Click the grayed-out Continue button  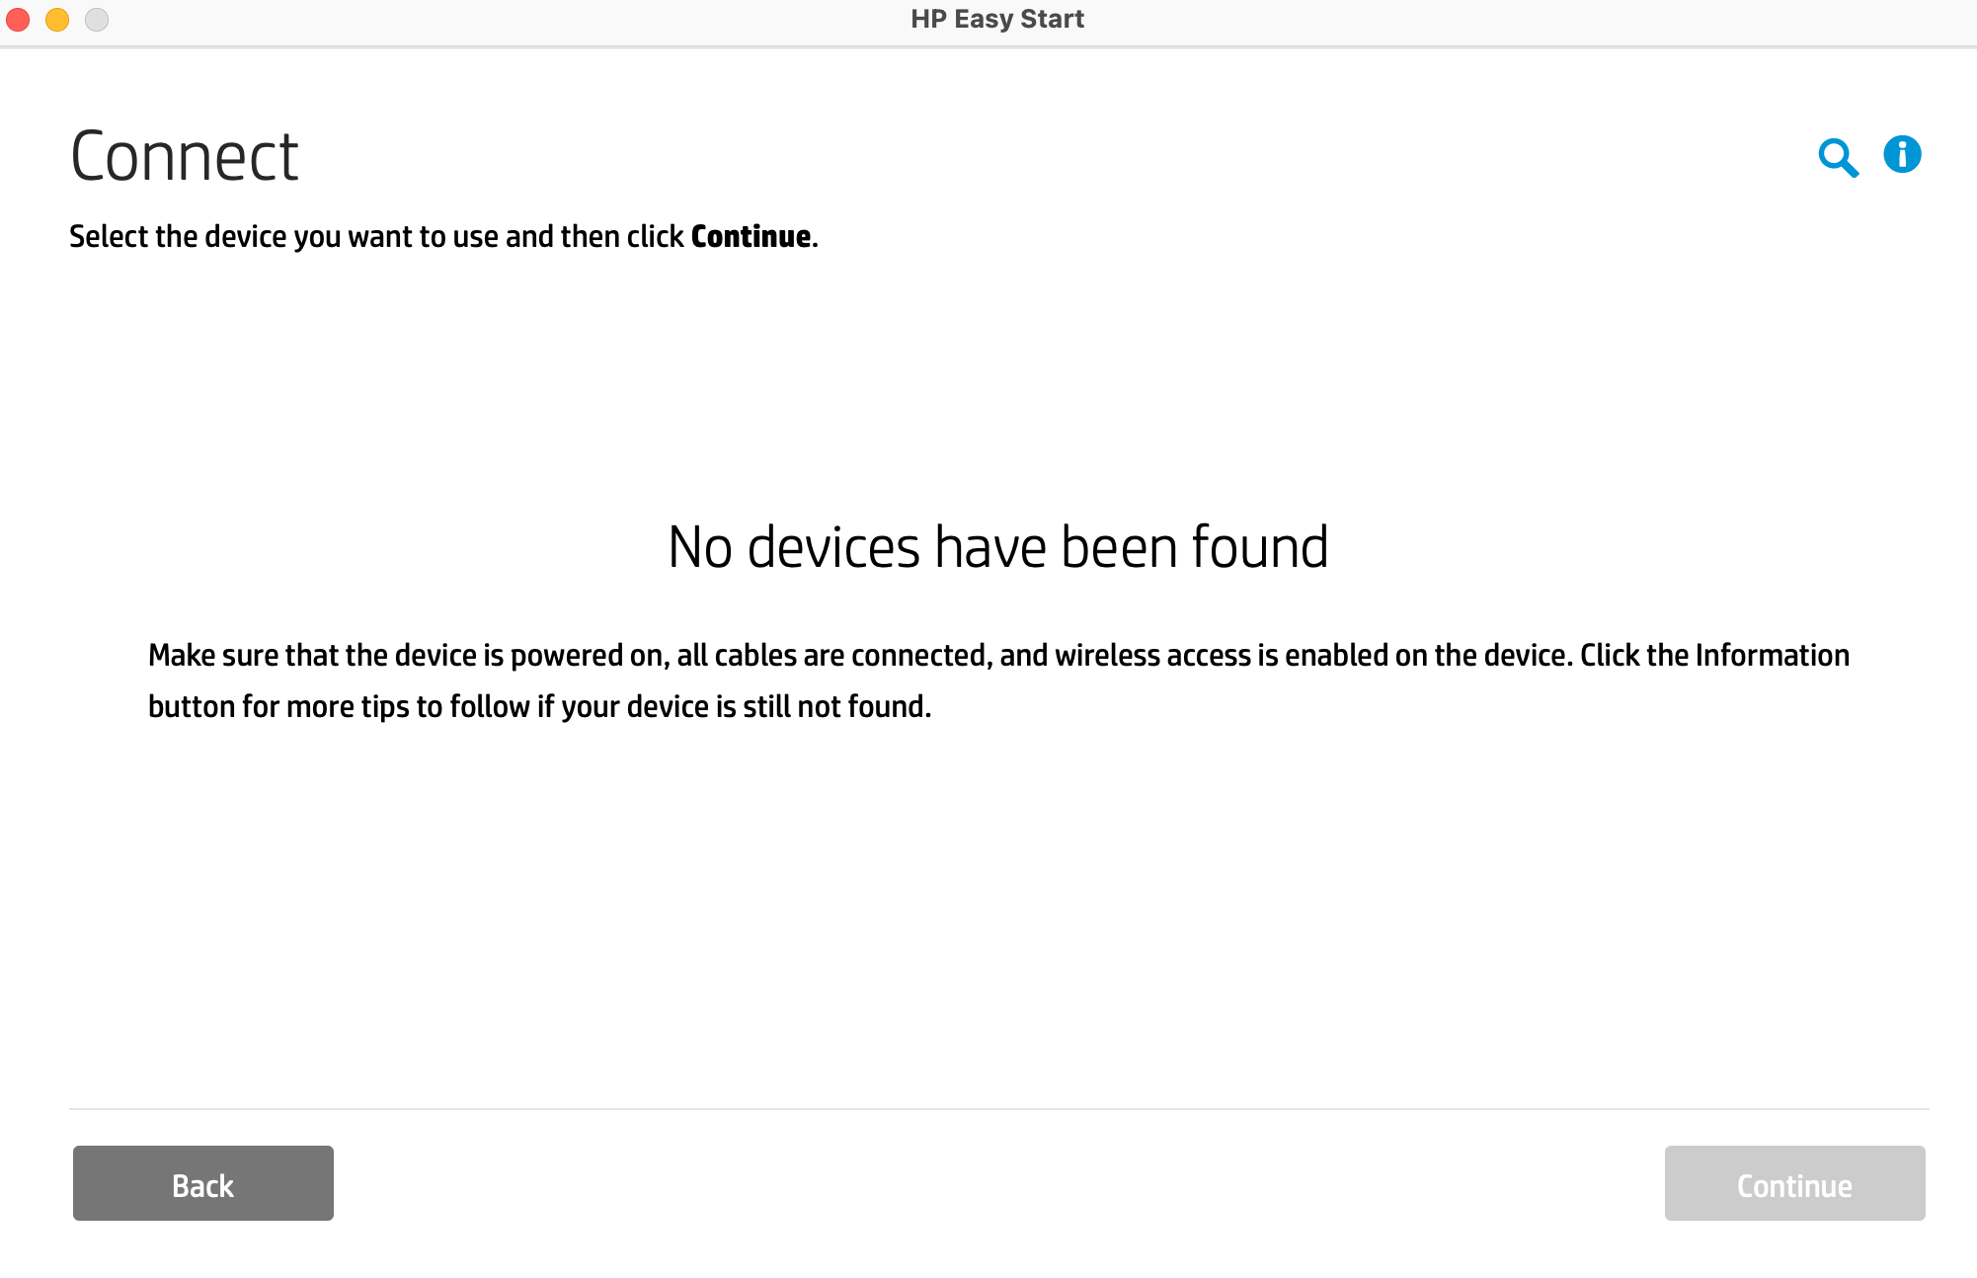click(1794, 1183)
